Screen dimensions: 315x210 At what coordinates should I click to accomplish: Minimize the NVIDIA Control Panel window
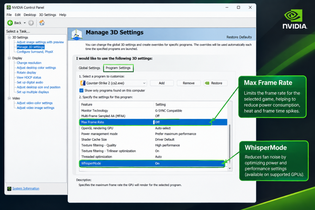pos(227,7)
